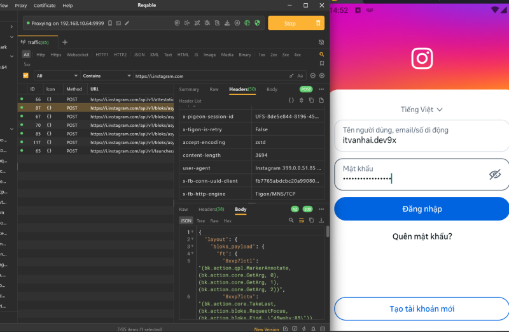Screen dimensions: 509x332
Task: Expand the 'Tiếng Việt' language selector
Action: pyautogui.click(x=422, y=110)
